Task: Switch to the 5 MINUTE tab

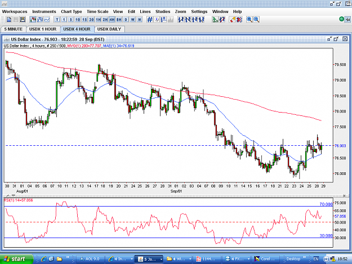Action: [x=14, y=29]
